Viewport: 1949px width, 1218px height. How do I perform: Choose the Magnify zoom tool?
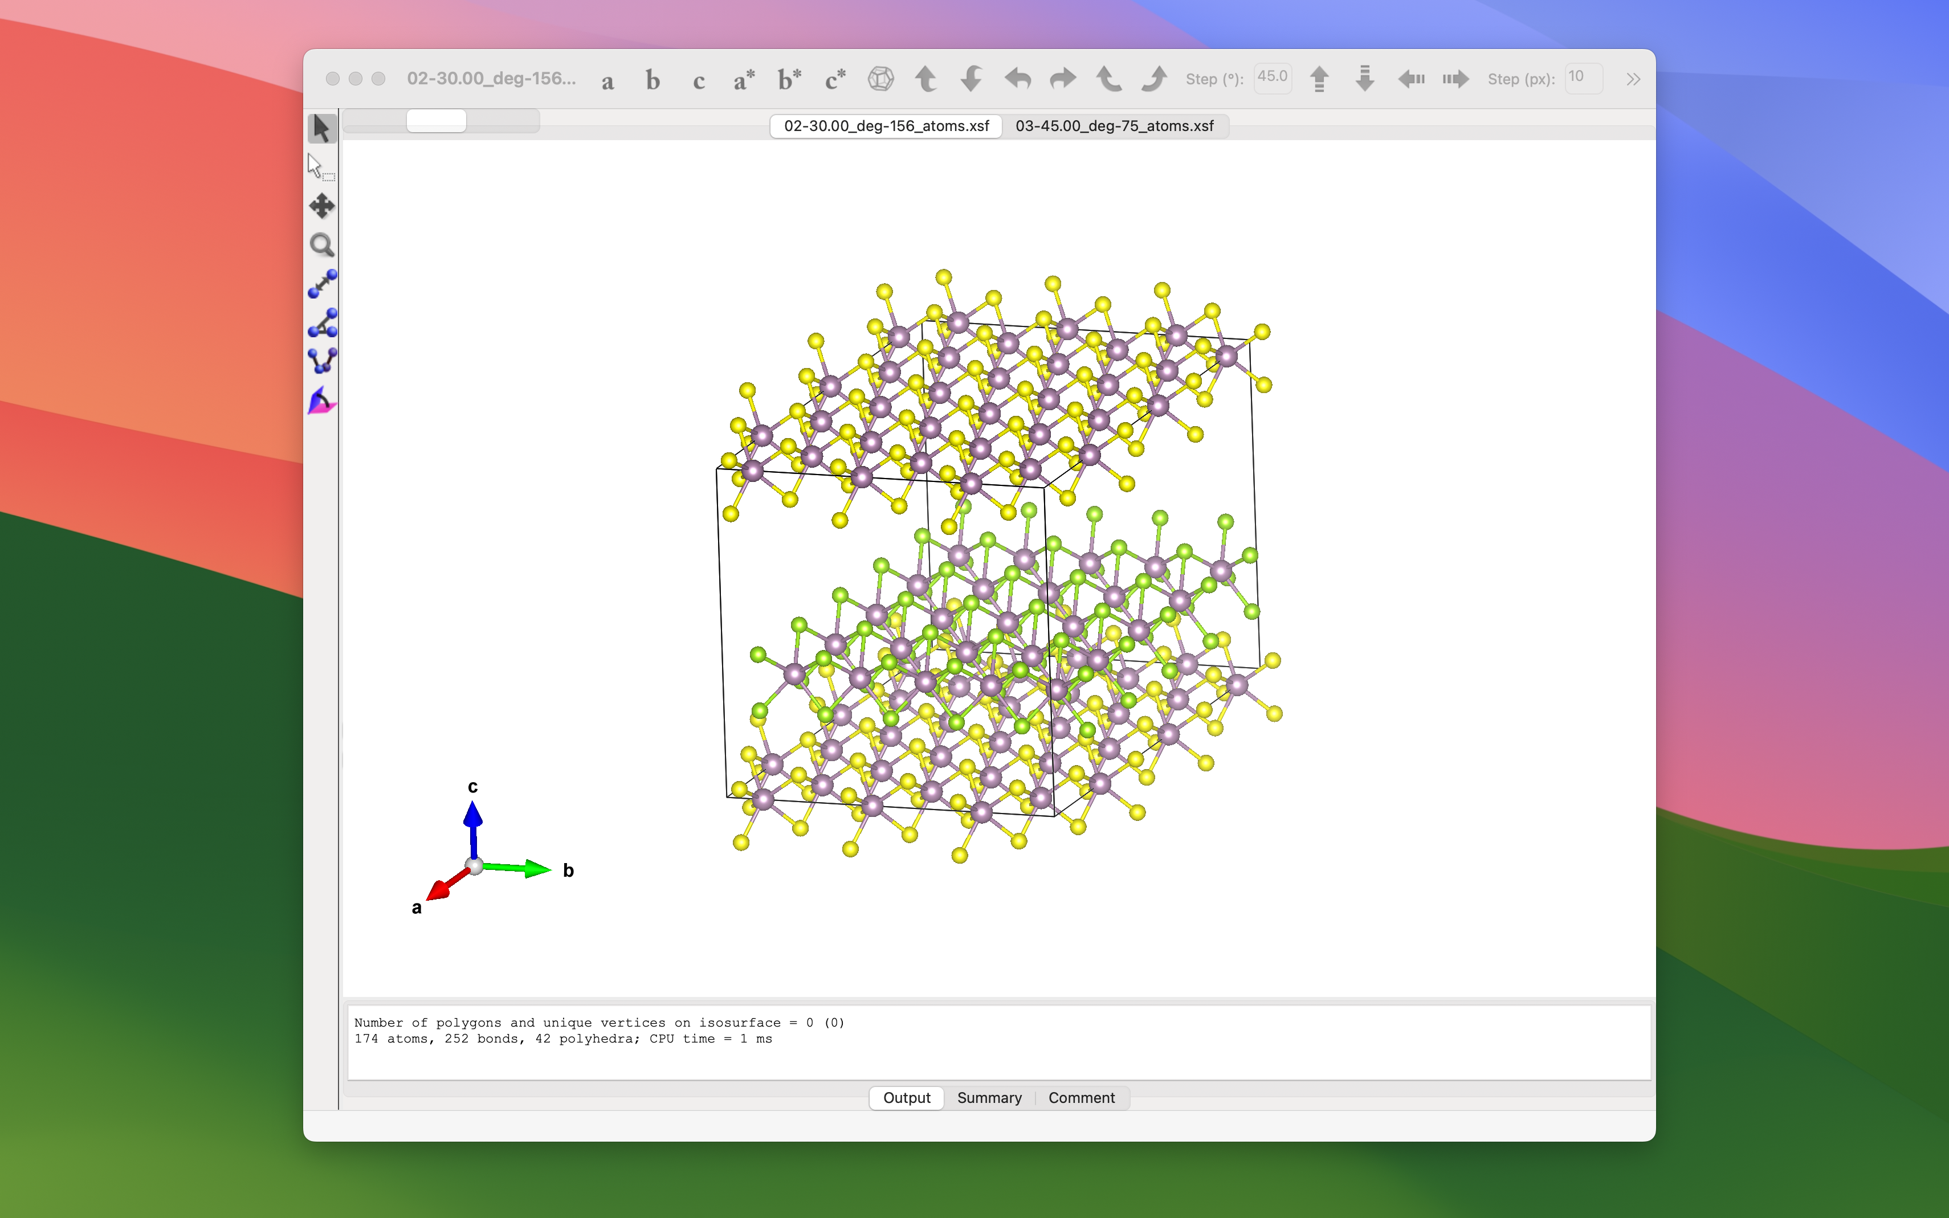click(x=321, y=245)
